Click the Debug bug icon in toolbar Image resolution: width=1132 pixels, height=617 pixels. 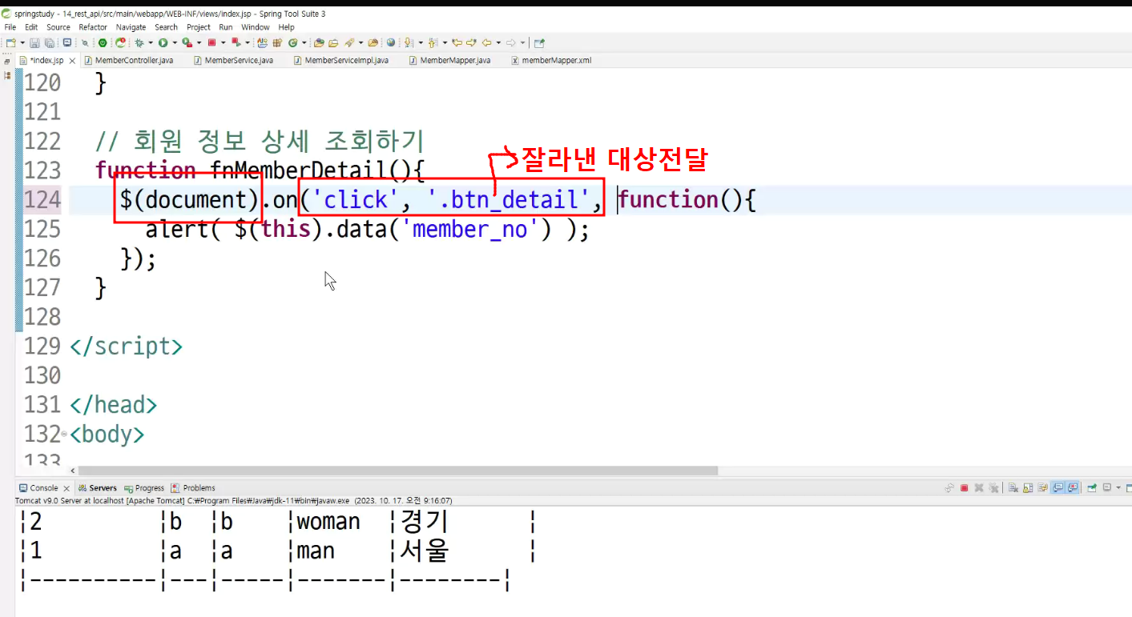coord(139,42)
